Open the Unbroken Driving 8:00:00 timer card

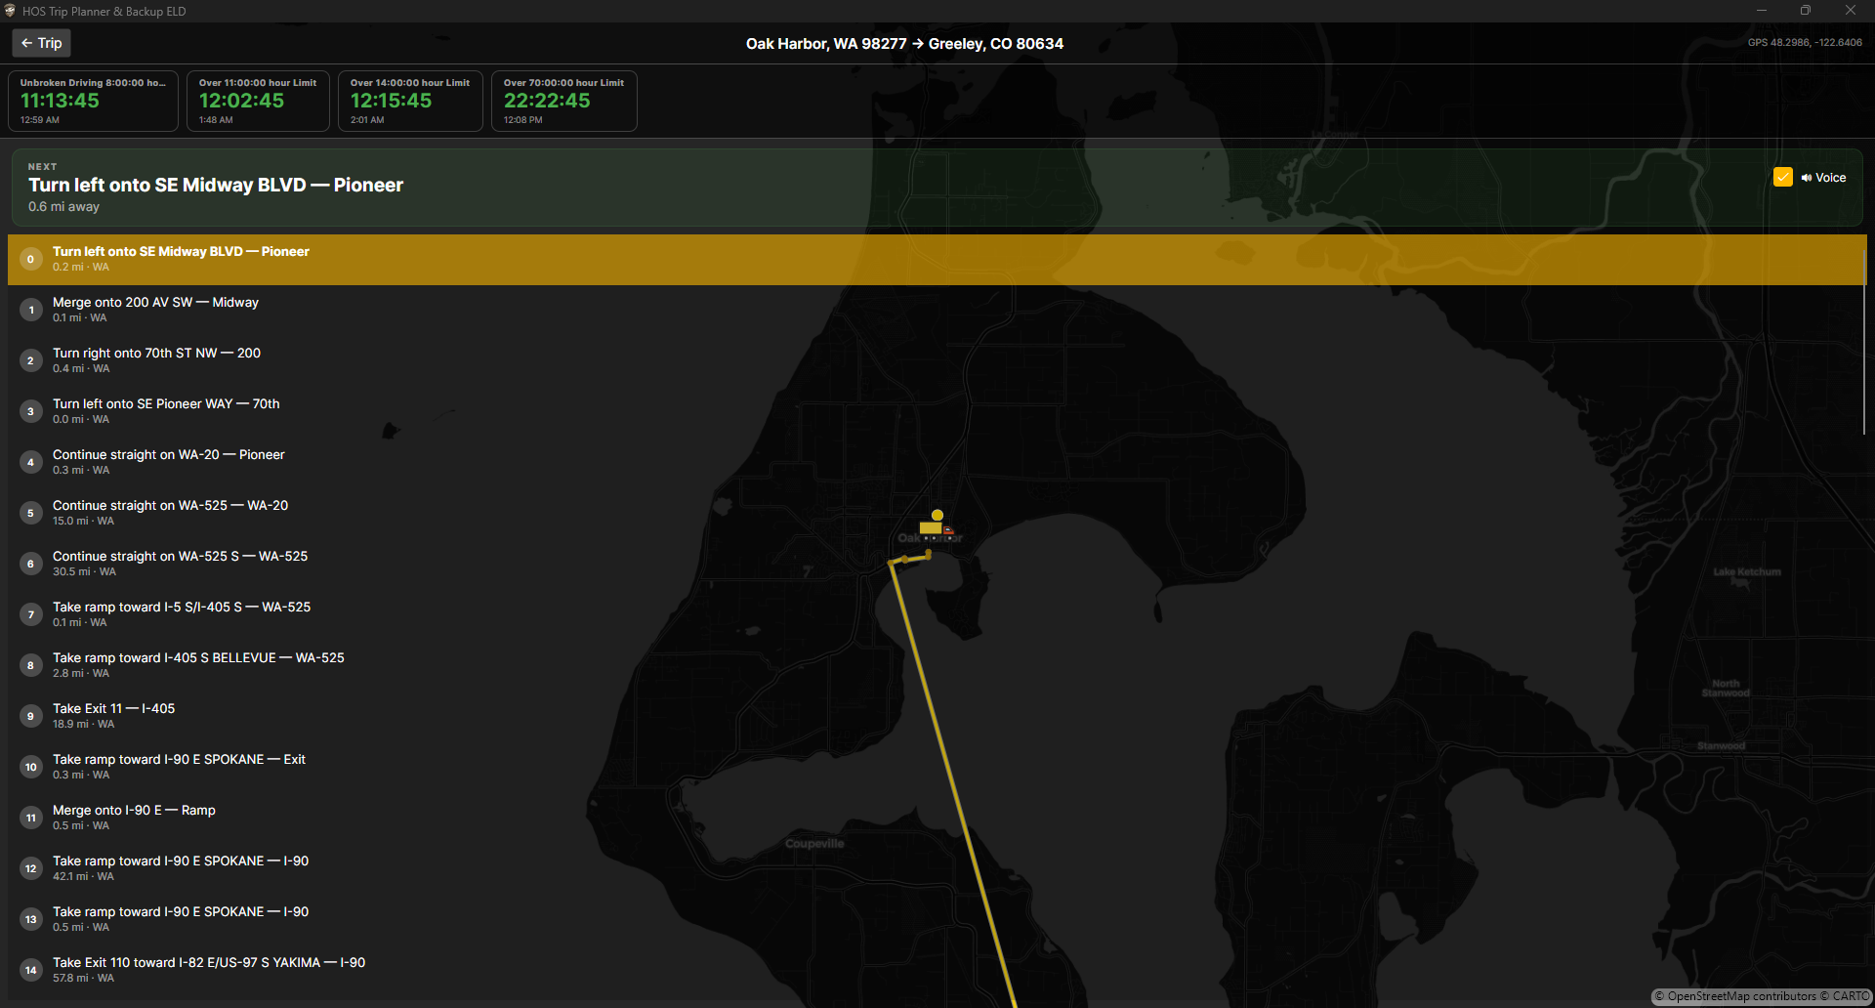(94, 101)
